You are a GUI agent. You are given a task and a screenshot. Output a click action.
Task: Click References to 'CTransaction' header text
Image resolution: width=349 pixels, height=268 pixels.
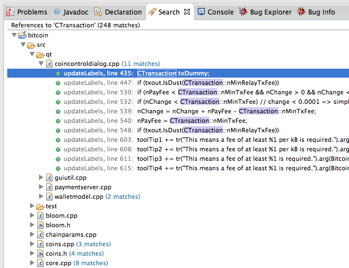click(75, 25)
